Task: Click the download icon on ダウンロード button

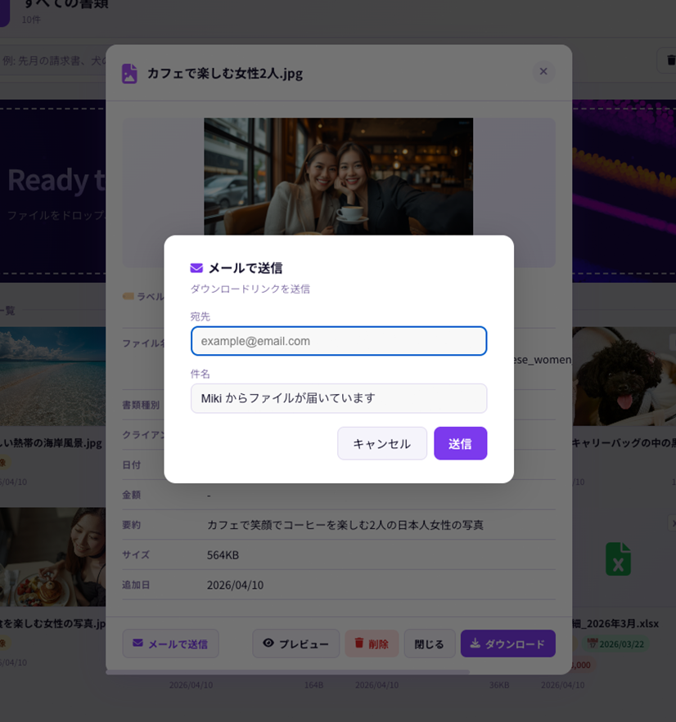Action: tap(475, 644)
